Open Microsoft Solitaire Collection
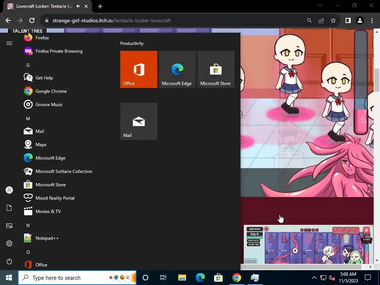Image resolution: width=380 pixels, height=285 pixels. tap(58, 171)
